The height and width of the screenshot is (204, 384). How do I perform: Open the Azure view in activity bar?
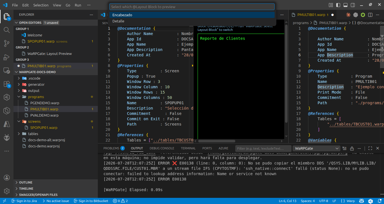click(7, 124)
